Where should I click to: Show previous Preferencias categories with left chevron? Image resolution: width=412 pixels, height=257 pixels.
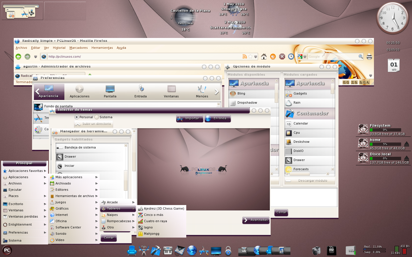37,91
